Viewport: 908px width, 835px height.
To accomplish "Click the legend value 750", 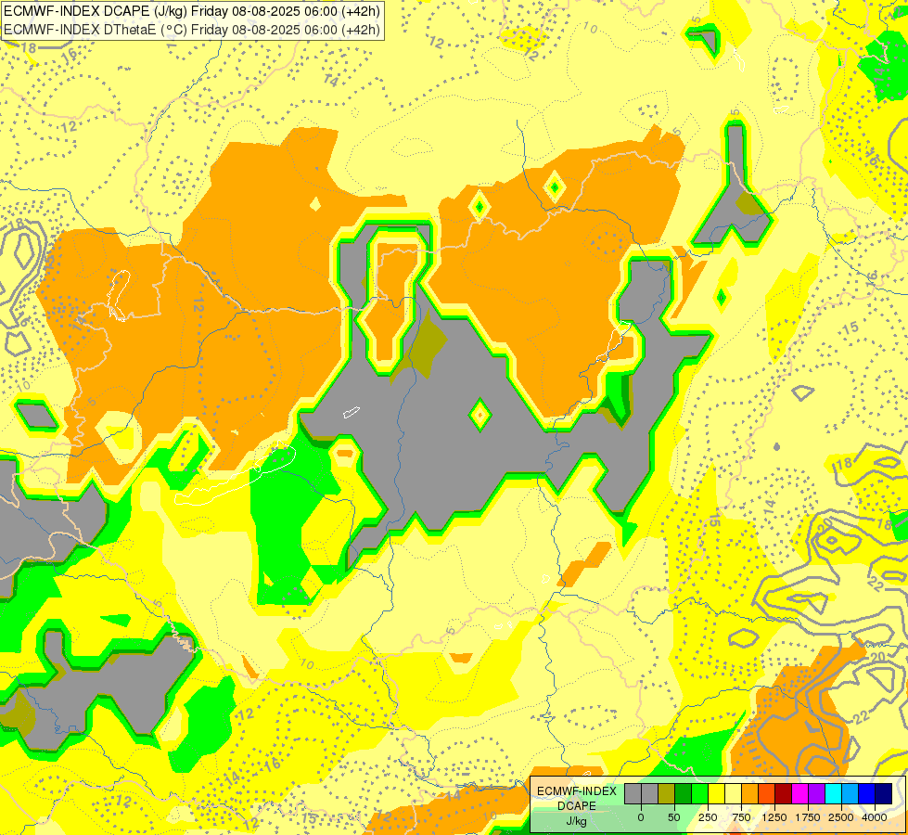I will pyautogui.click(x=741, y=817).
